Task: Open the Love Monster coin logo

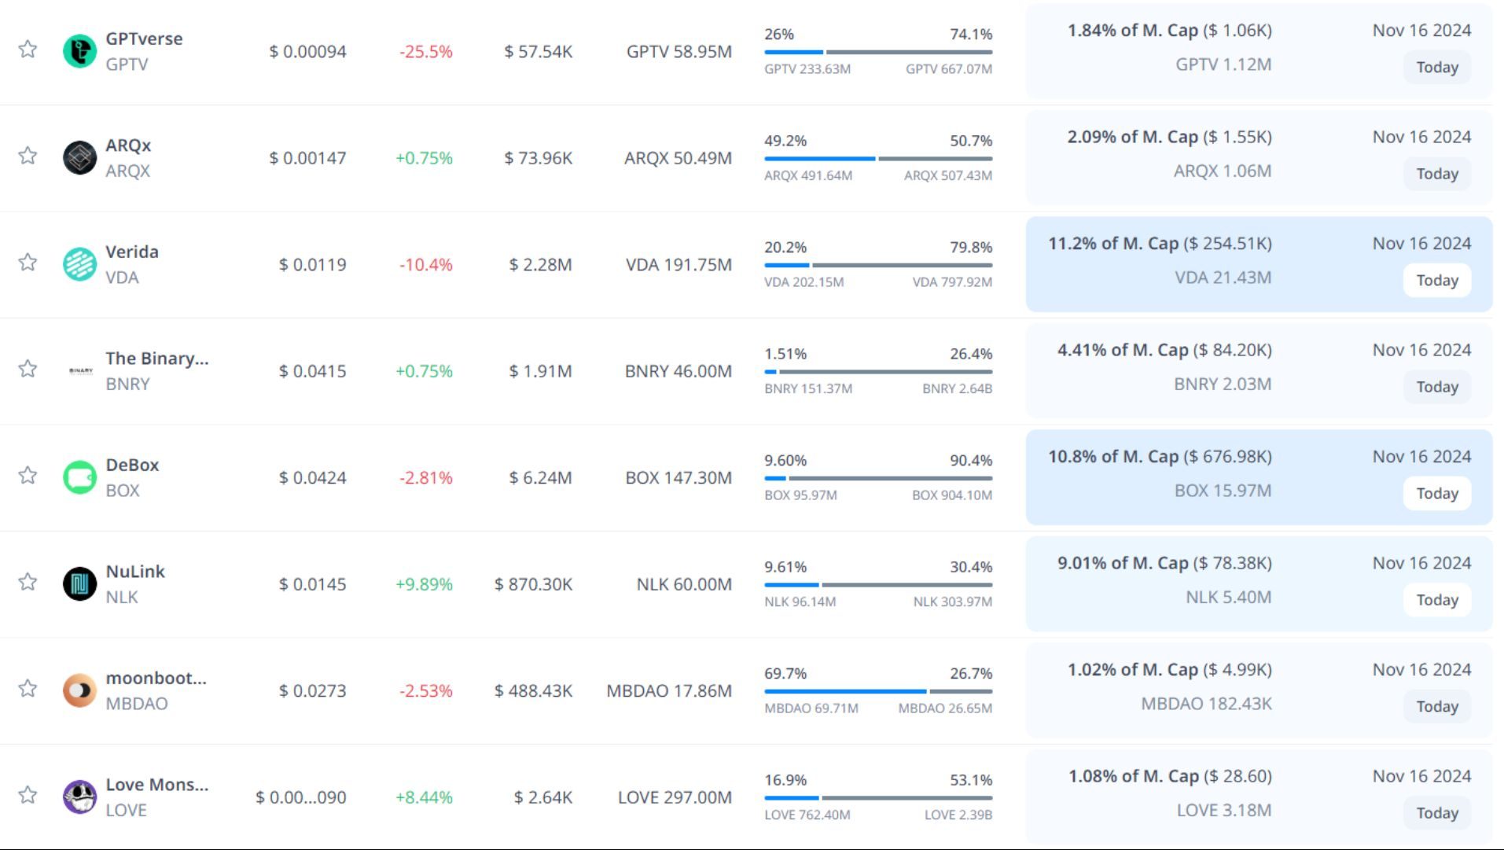Action: coord(79,797)
